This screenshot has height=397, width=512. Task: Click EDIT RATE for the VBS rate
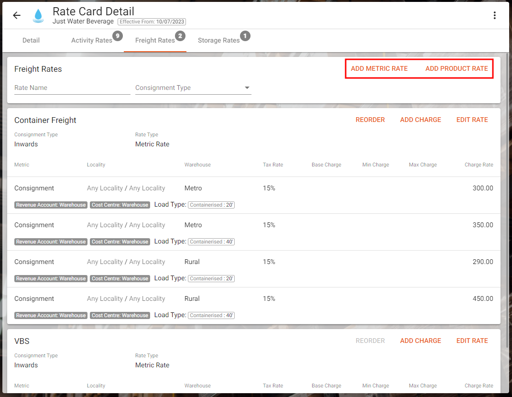click(x=472, y=341)
